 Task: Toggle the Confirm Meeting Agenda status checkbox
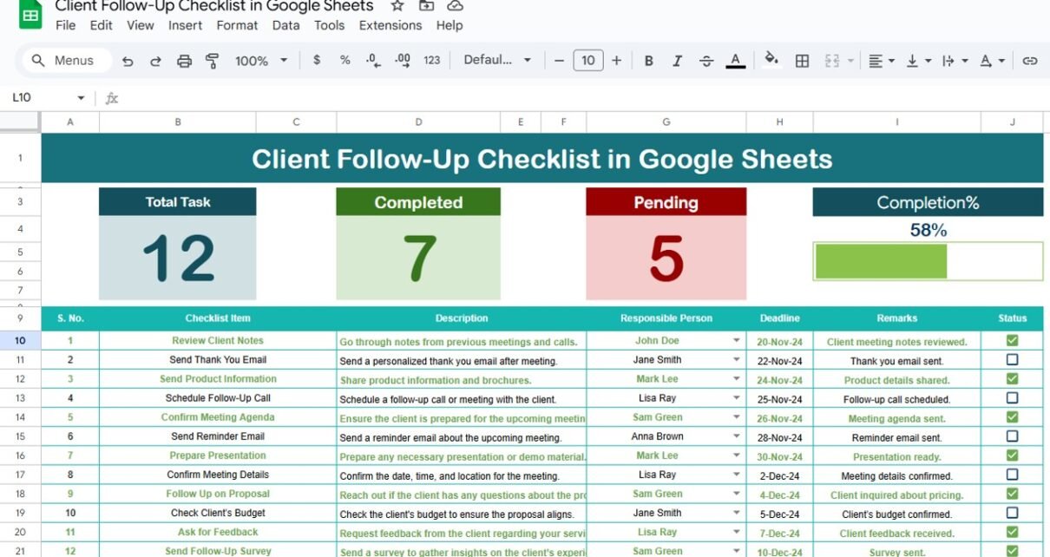click(x=1012, y=417)
